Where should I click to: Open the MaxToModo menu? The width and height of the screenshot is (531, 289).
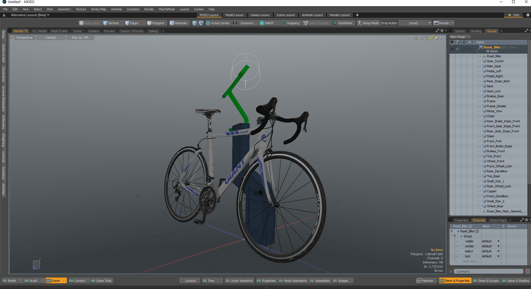point(167,9)
